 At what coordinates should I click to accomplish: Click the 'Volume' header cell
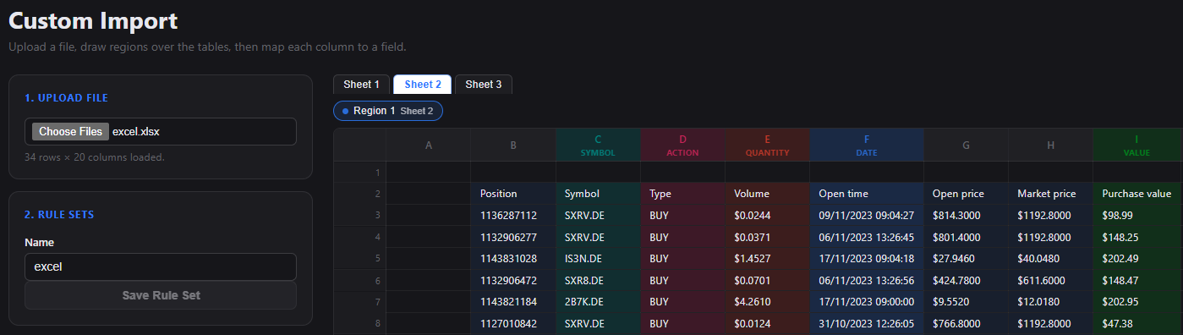pos(767,194)
